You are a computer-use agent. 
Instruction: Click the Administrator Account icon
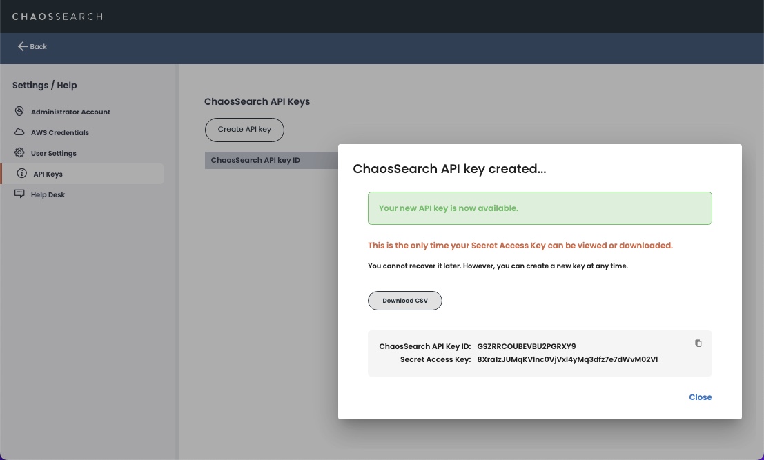[19, 112]
